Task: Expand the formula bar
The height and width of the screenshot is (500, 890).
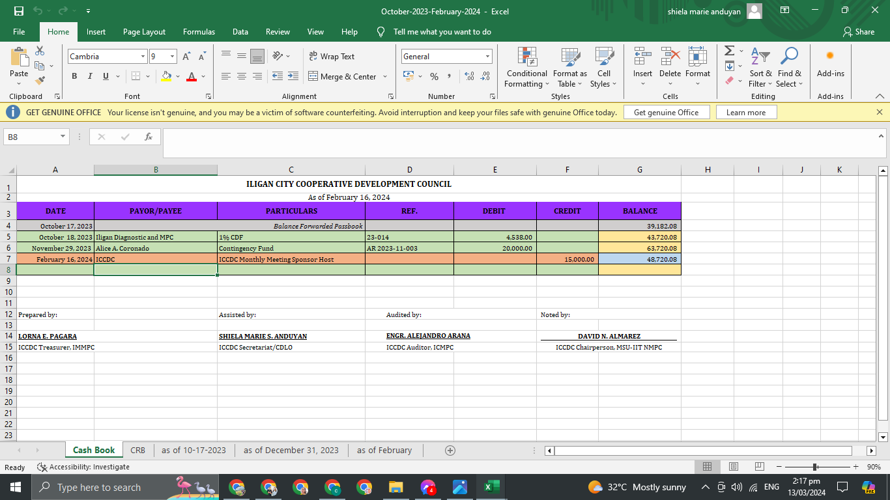Action: click(882, 136)
